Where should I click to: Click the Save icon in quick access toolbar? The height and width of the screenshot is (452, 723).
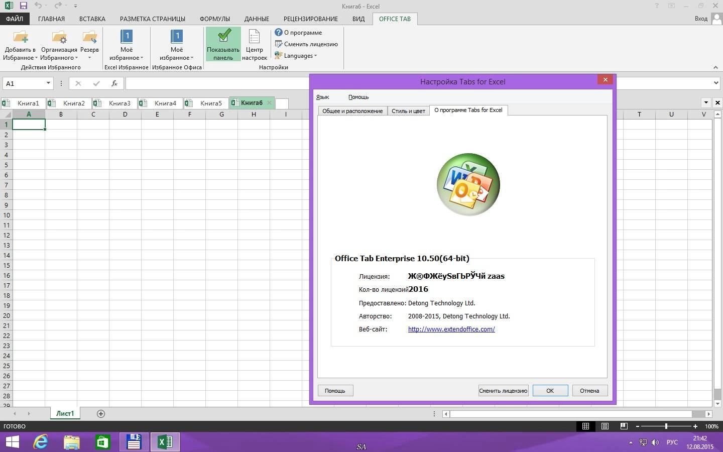(x=23, y=6)
